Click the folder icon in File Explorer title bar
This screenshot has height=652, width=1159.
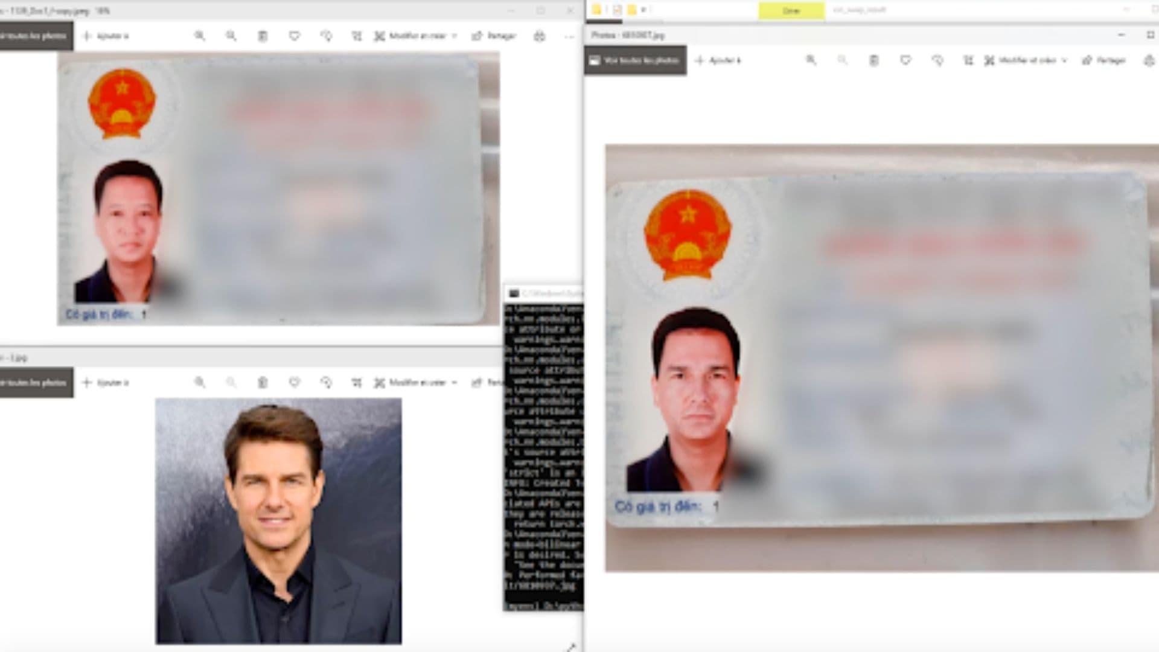596,10
